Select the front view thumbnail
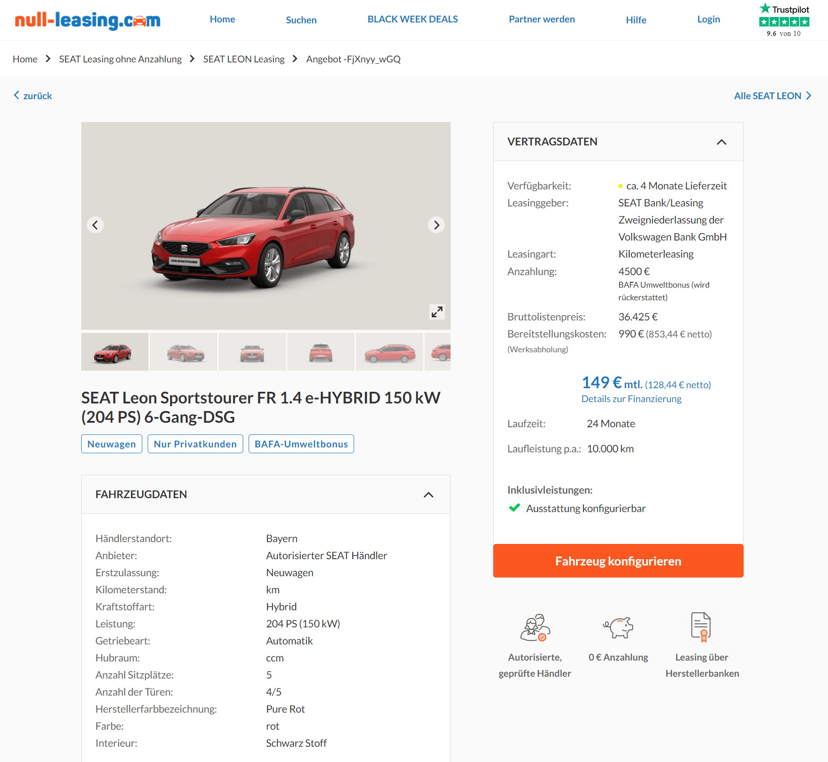Viewport: 828px width, 762px height. click(252, 352)
